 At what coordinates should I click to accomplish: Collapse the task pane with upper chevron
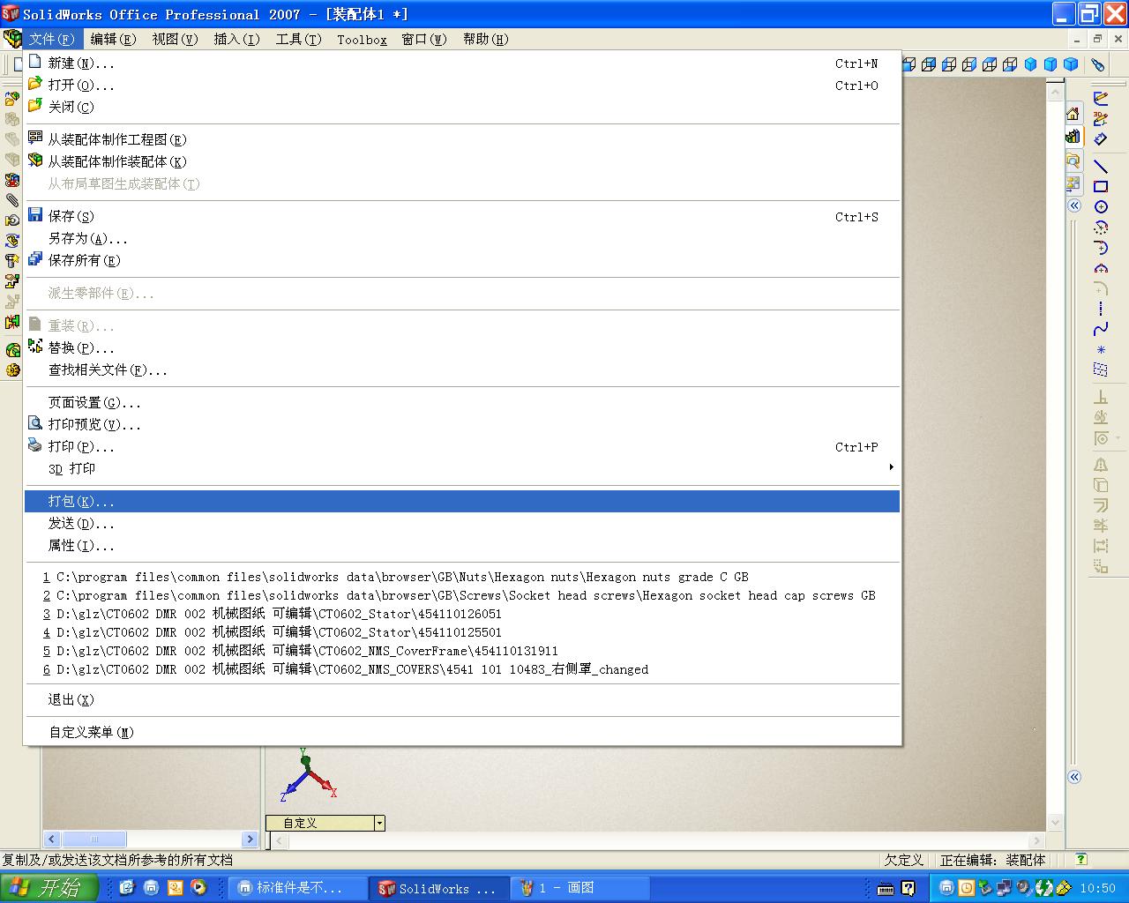1074,205
